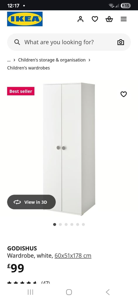This screenshot has height=301, width=138.
Task: Select the last image carousel dot
Action: click(x=83, y=224)
